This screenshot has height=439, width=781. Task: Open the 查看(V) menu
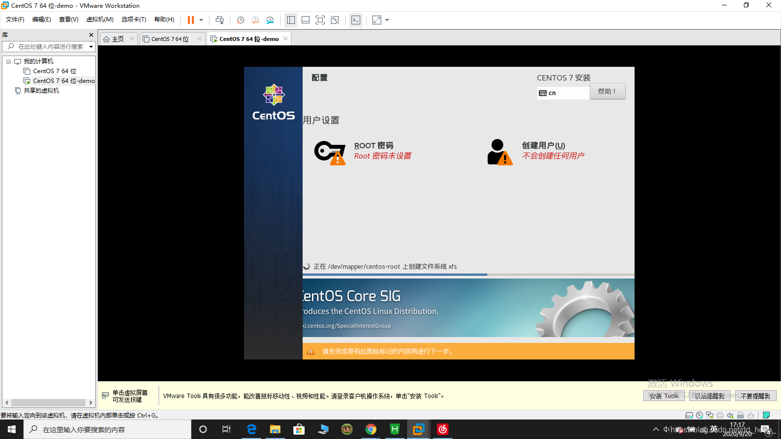(x=69, y=20)
